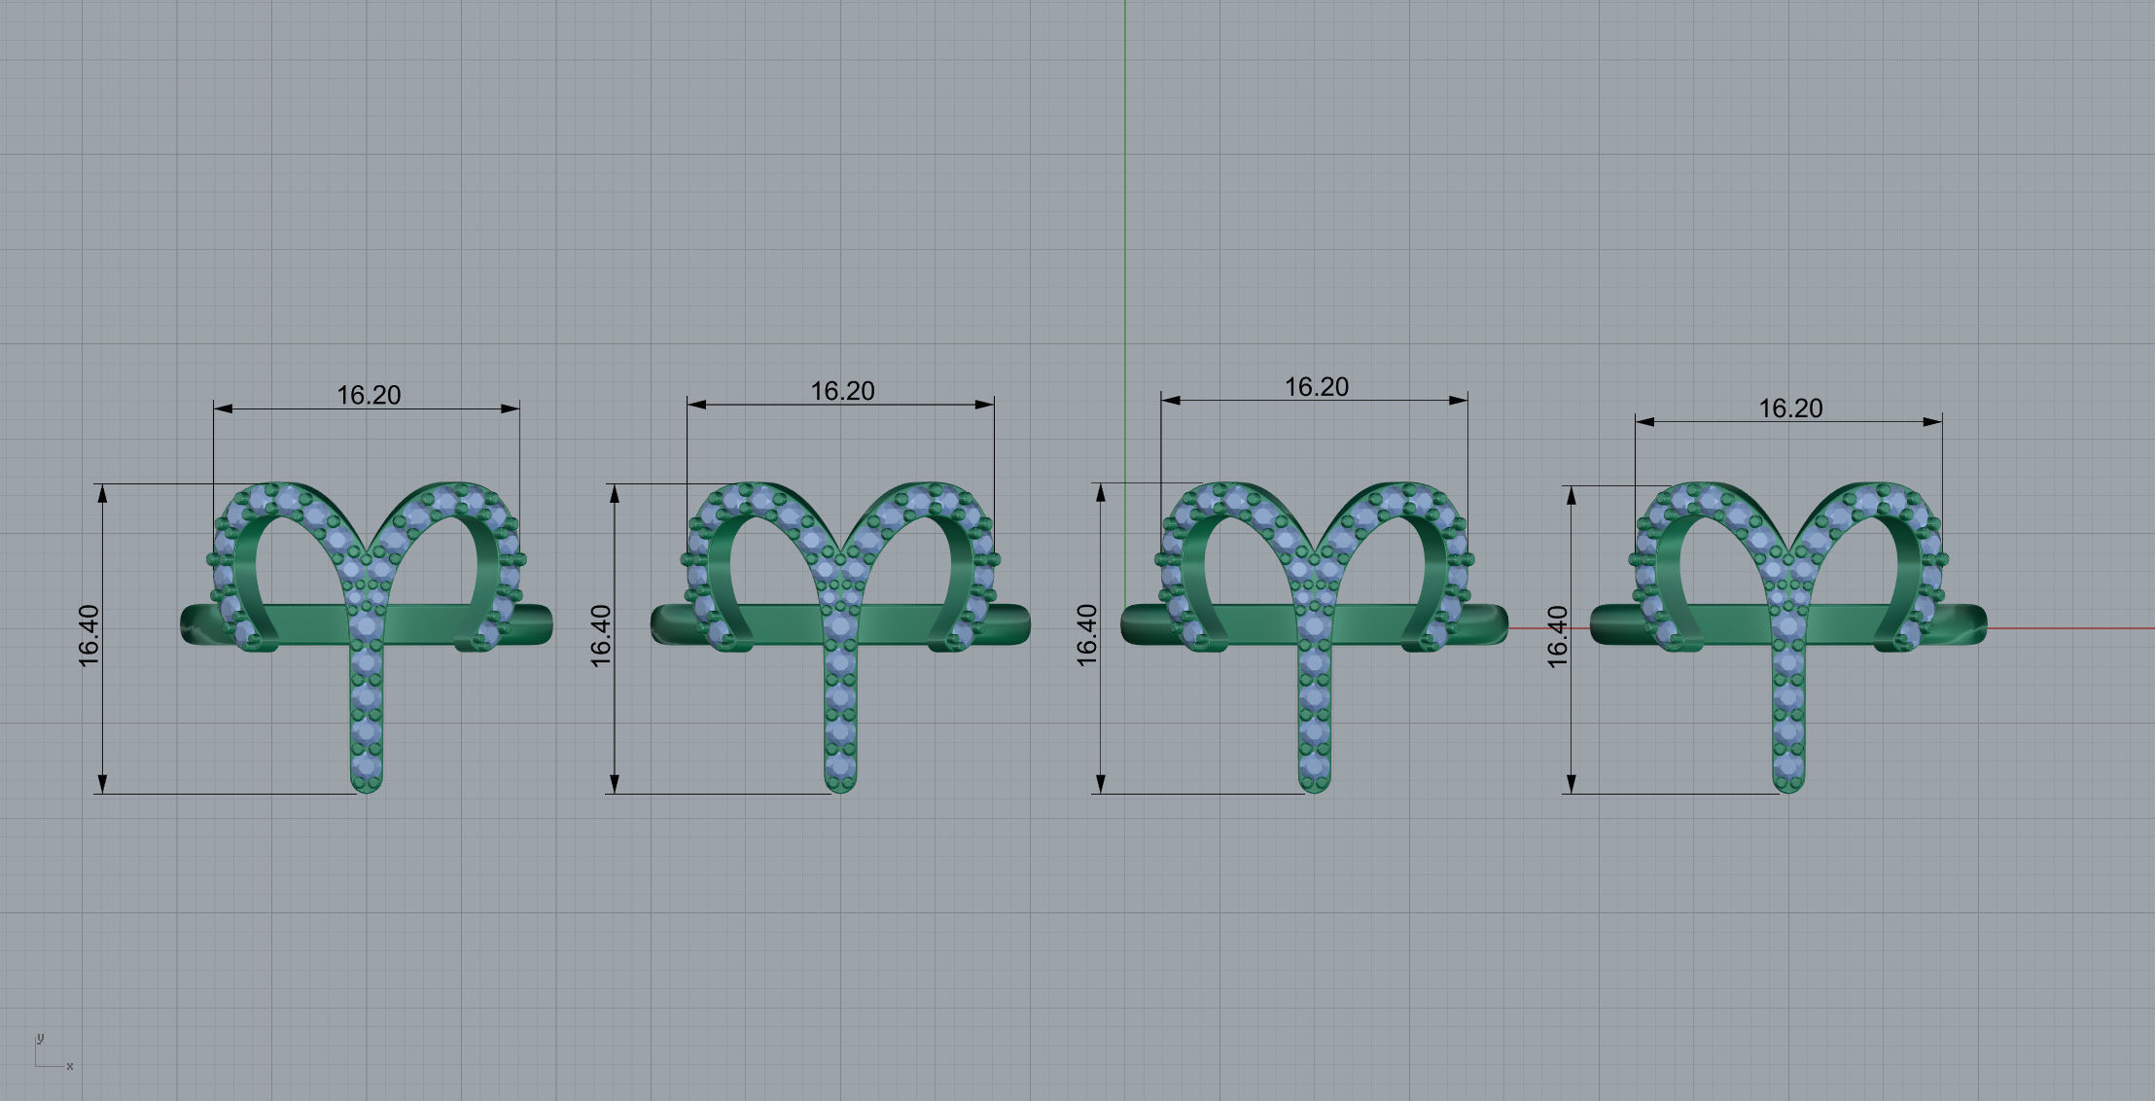Image resolution: width=2155 pixels, height=1101 pixels.
Task: Select the leftmost Aries ring model
Action: pyautogui.click(x=367, y=636)
